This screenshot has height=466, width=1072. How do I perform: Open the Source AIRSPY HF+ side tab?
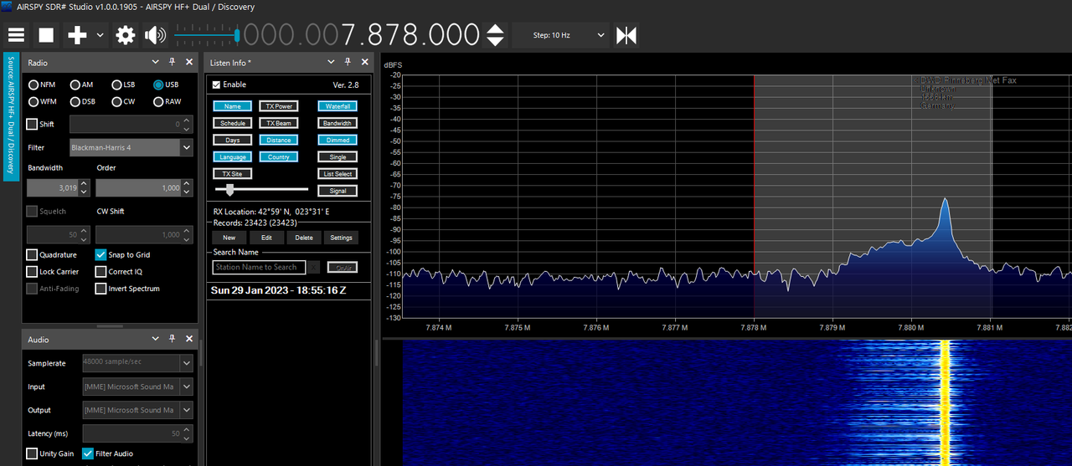11,115
